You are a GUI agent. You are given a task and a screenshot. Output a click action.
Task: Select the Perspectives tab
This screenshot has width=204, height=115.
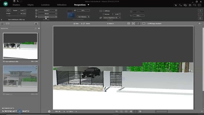click(x=80, y=5)
